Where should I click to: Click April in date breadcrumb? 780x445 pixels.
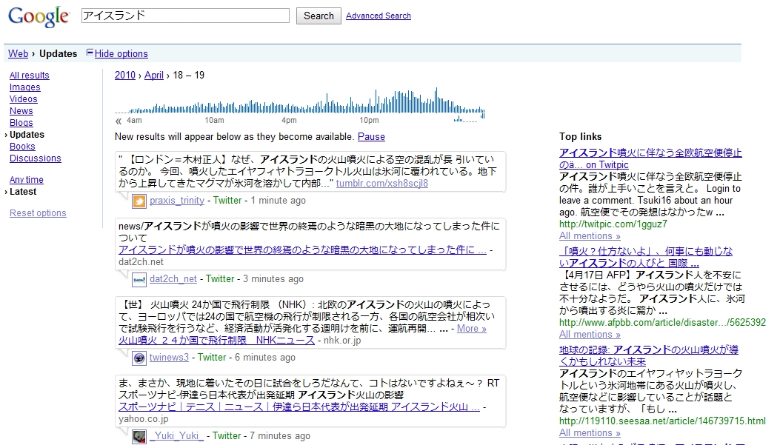[154, 75]
